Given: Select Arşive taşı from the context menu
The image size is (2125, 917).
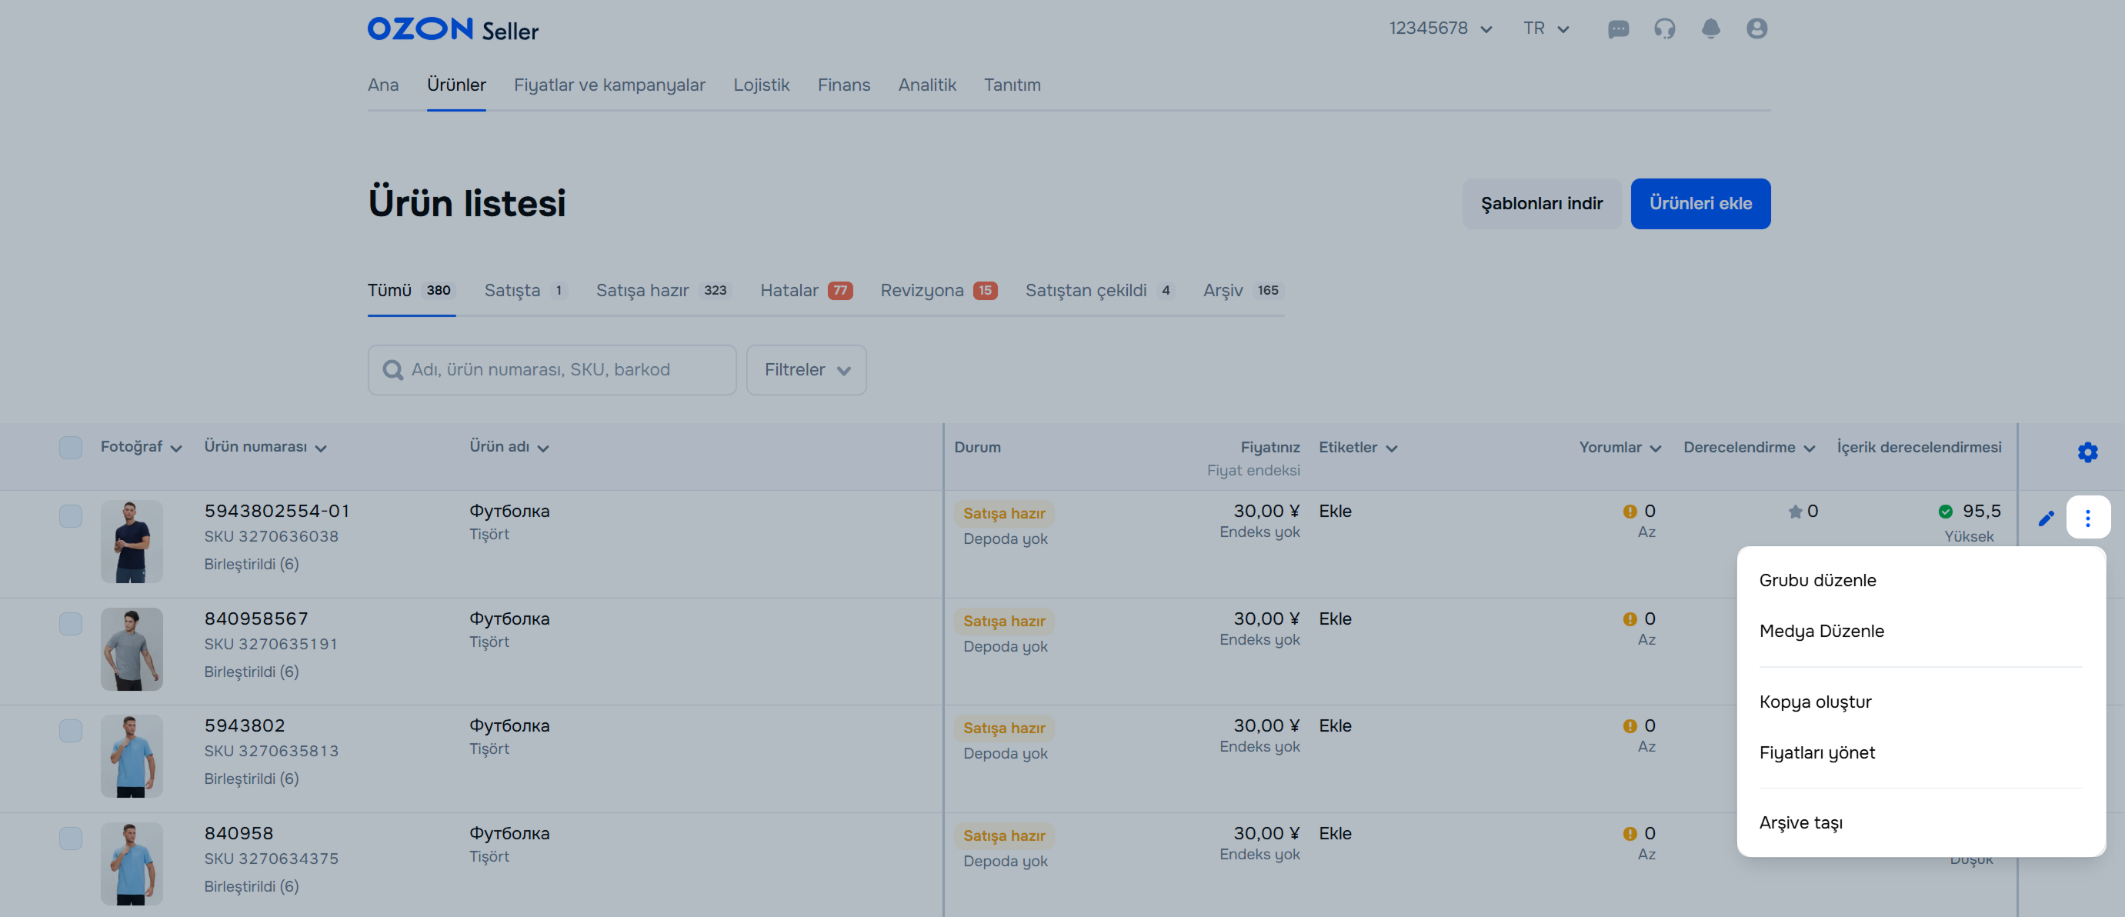Looking at the screenshot, I should pyautogui.click(x=1800, y=822).
